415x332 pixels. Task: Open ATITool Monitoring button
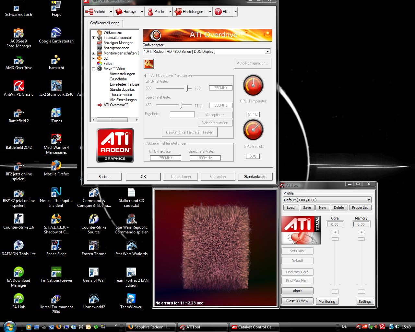(327, 302)
